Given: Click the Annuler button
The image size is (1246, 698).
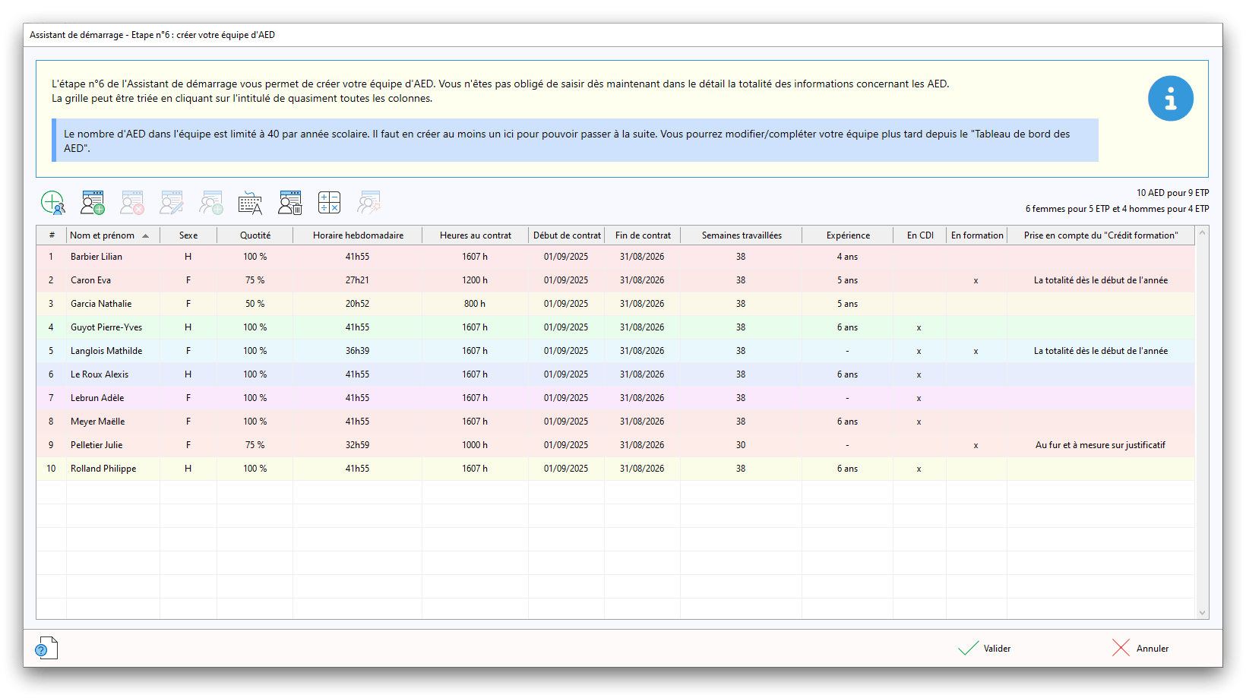Looking at the screenshot, I should tap(1140, 649).
